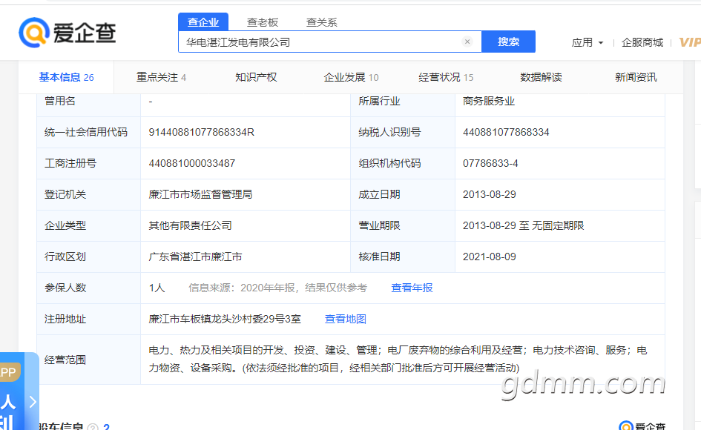Click the 经营范围 label
The height and width of the screenshot is (430, 701).
pos(65,360)
